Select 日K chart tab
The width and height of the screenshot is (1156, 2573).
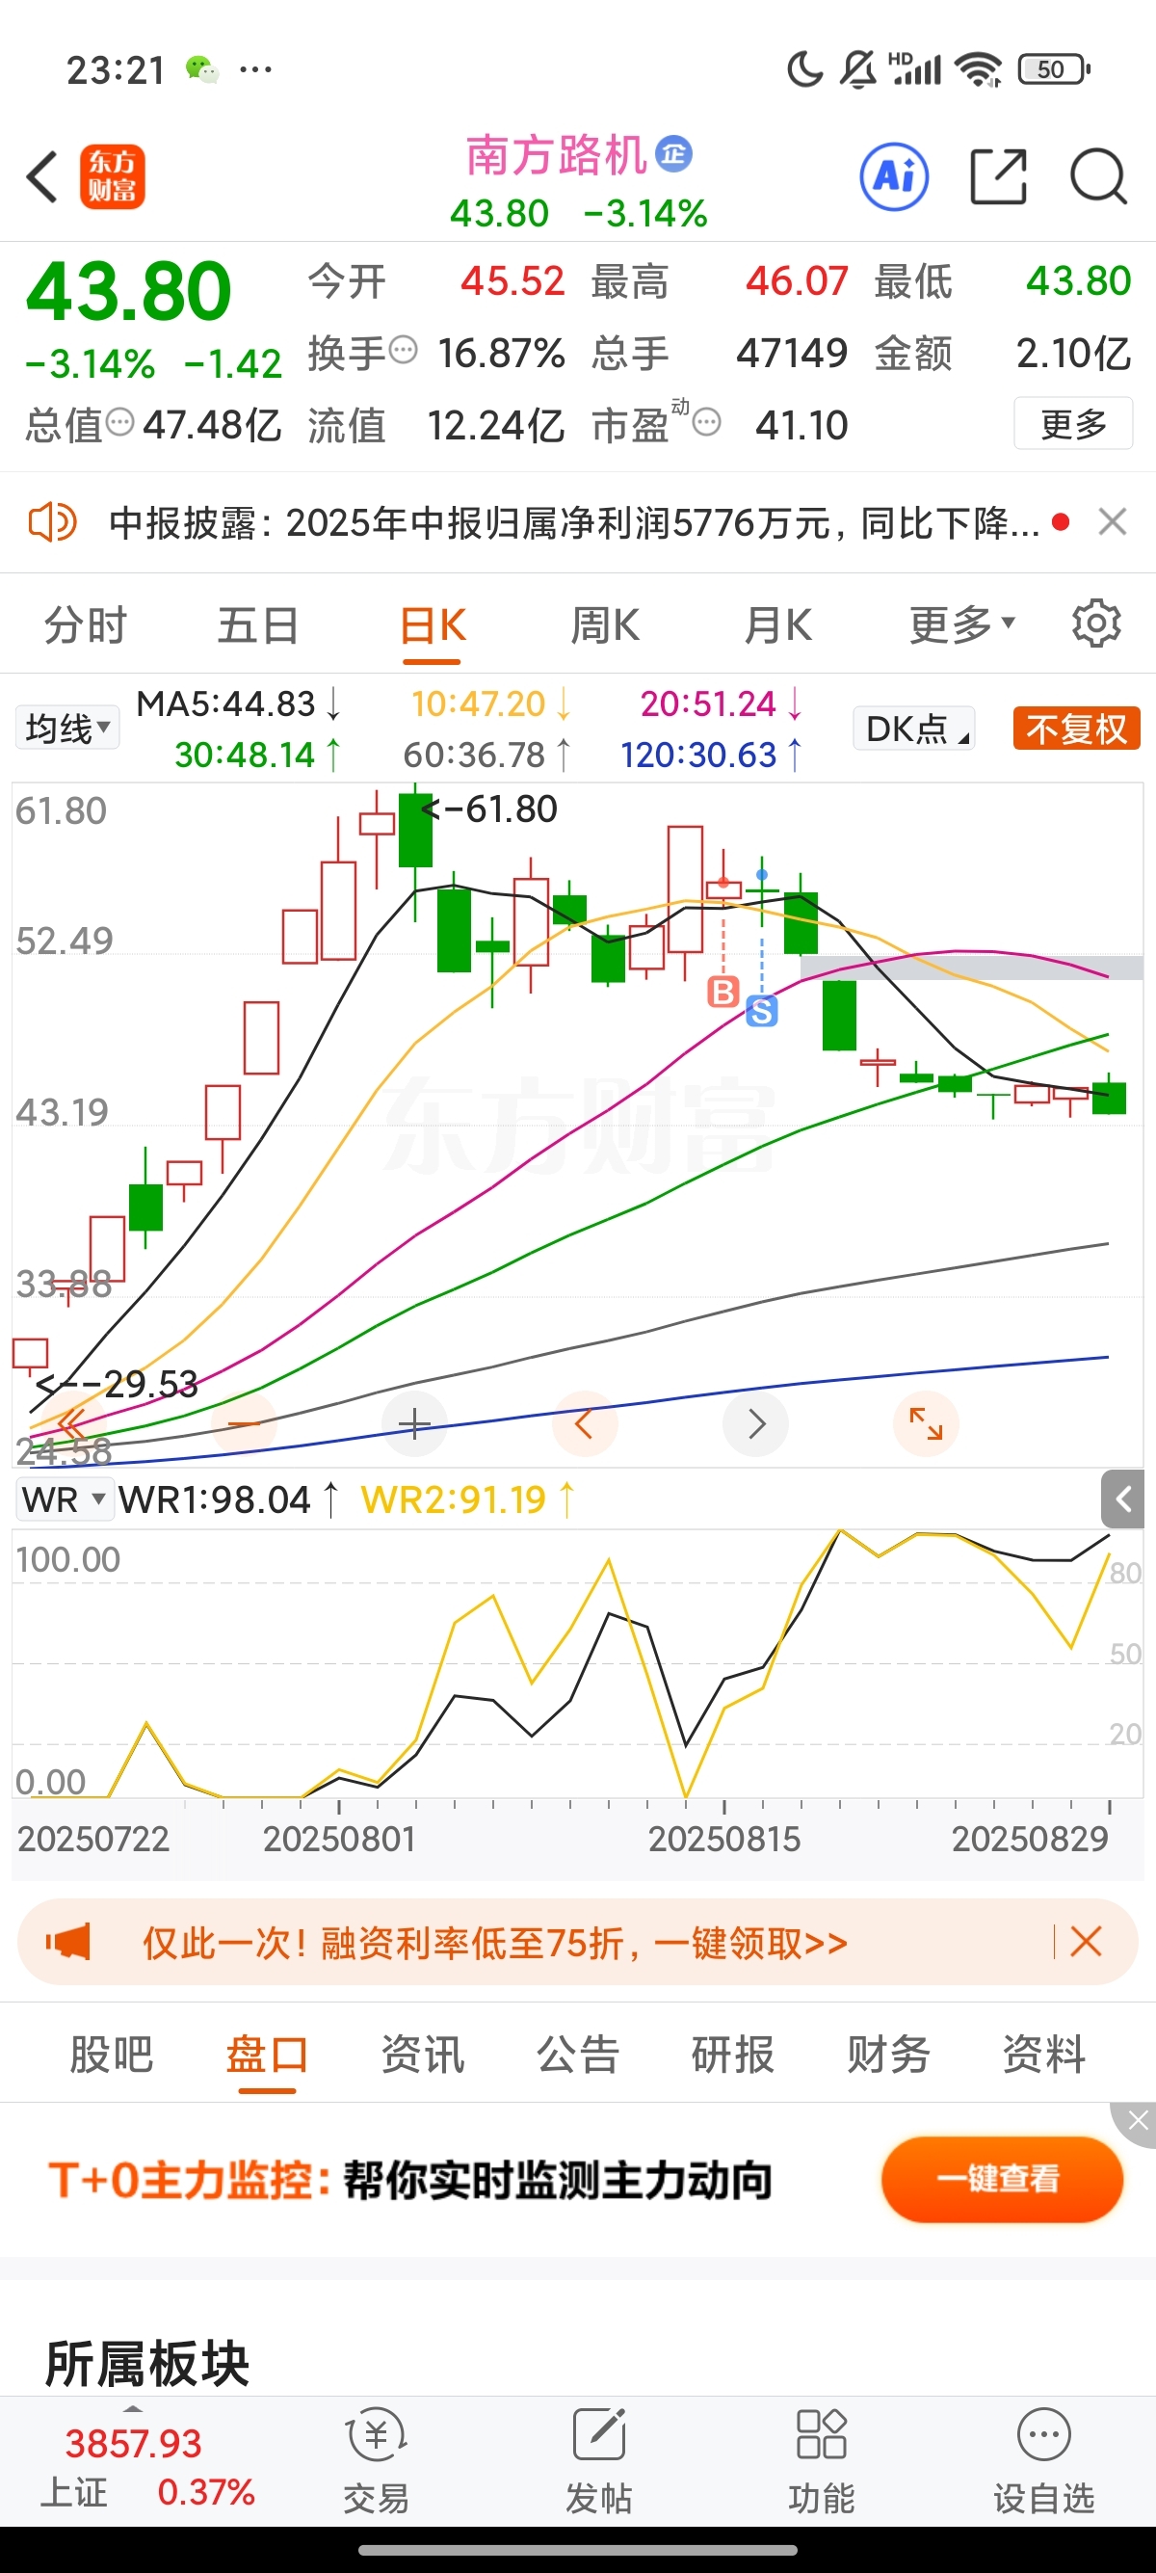pyautogui.click(x=433, y=625)
